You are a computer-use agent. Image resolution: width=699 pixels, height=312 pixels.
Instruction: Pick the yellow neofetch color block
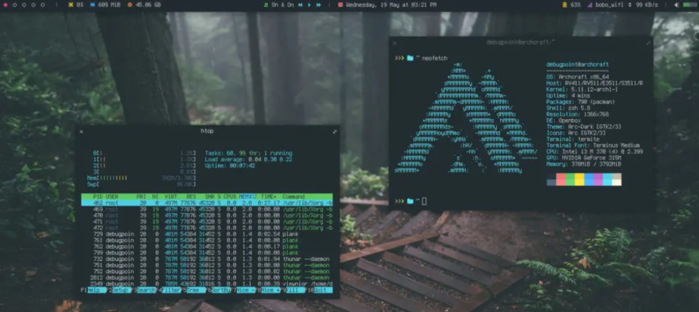pyautogui.click(x=579, y=179)
